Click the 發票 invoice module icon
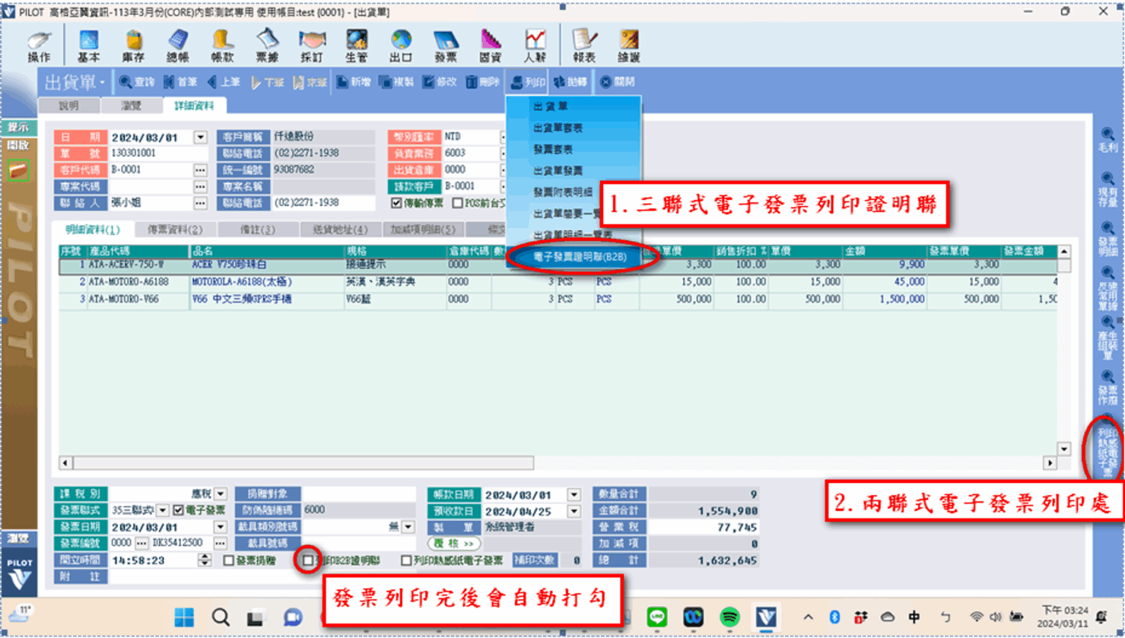This screenshot has height=638, width=1125. (x=445, y=46)
